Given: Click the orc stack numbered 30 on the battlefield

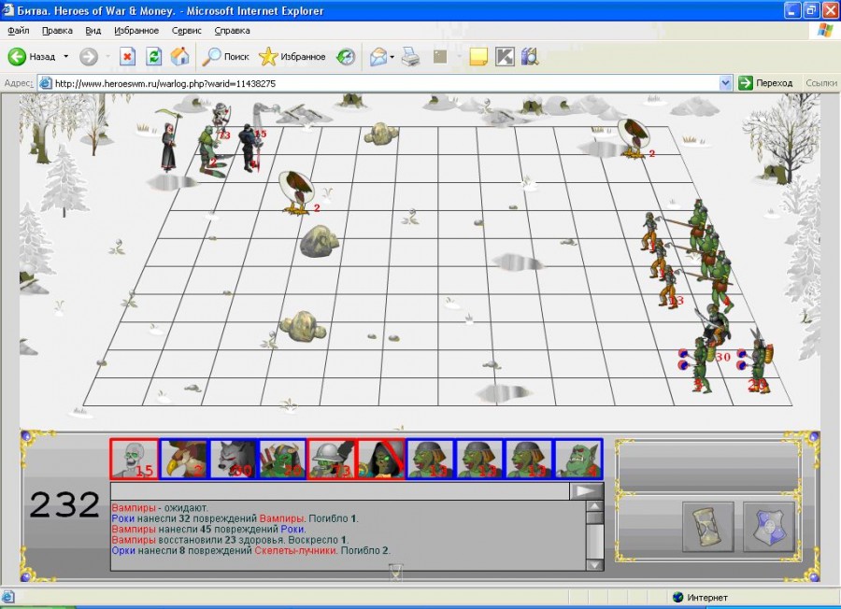Looking at the screenshot, I should pos(716,327).
